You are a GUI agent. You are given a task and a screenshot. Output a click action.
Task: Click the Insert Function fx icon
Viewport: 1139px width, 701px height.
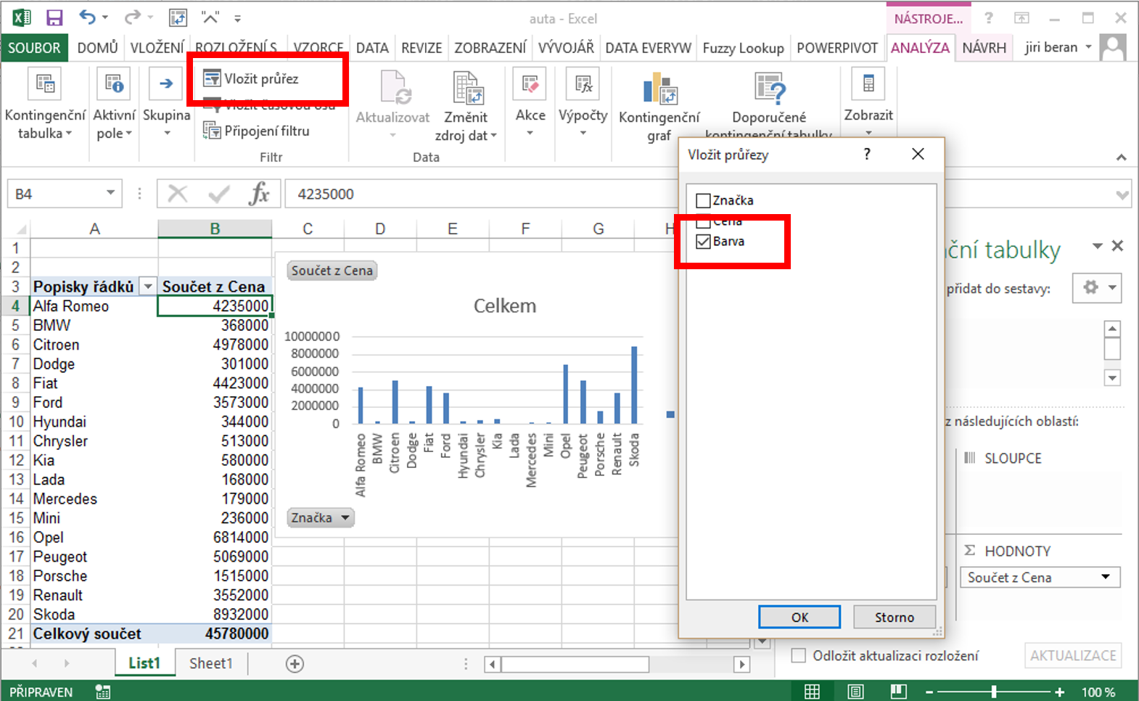click(259, 194)
